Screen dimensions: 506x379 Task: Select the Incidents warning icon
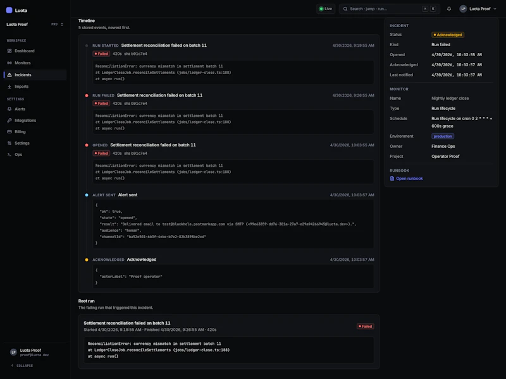(9, 75)
